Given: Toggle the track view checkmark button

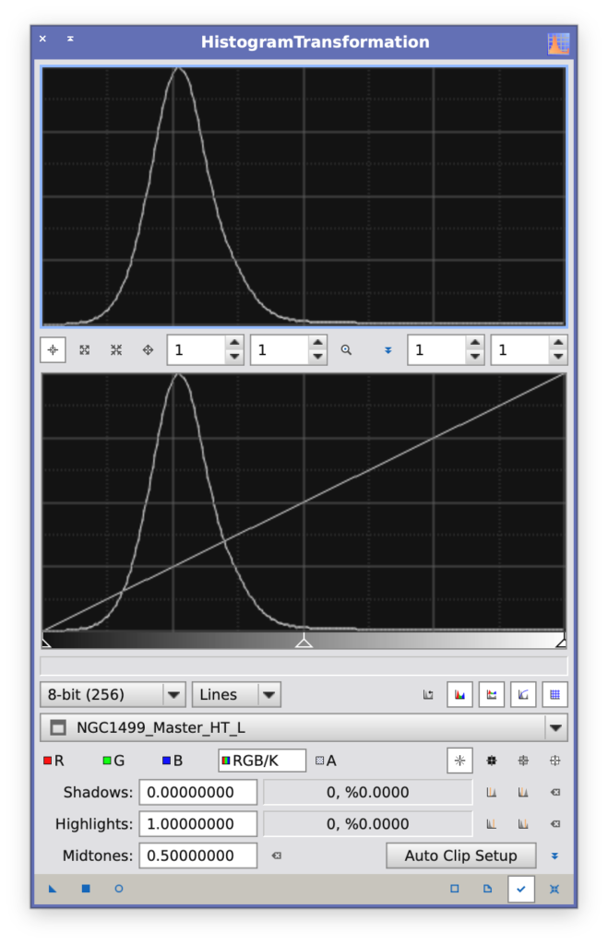Looking at the screenshot, I should pos(521,889).
